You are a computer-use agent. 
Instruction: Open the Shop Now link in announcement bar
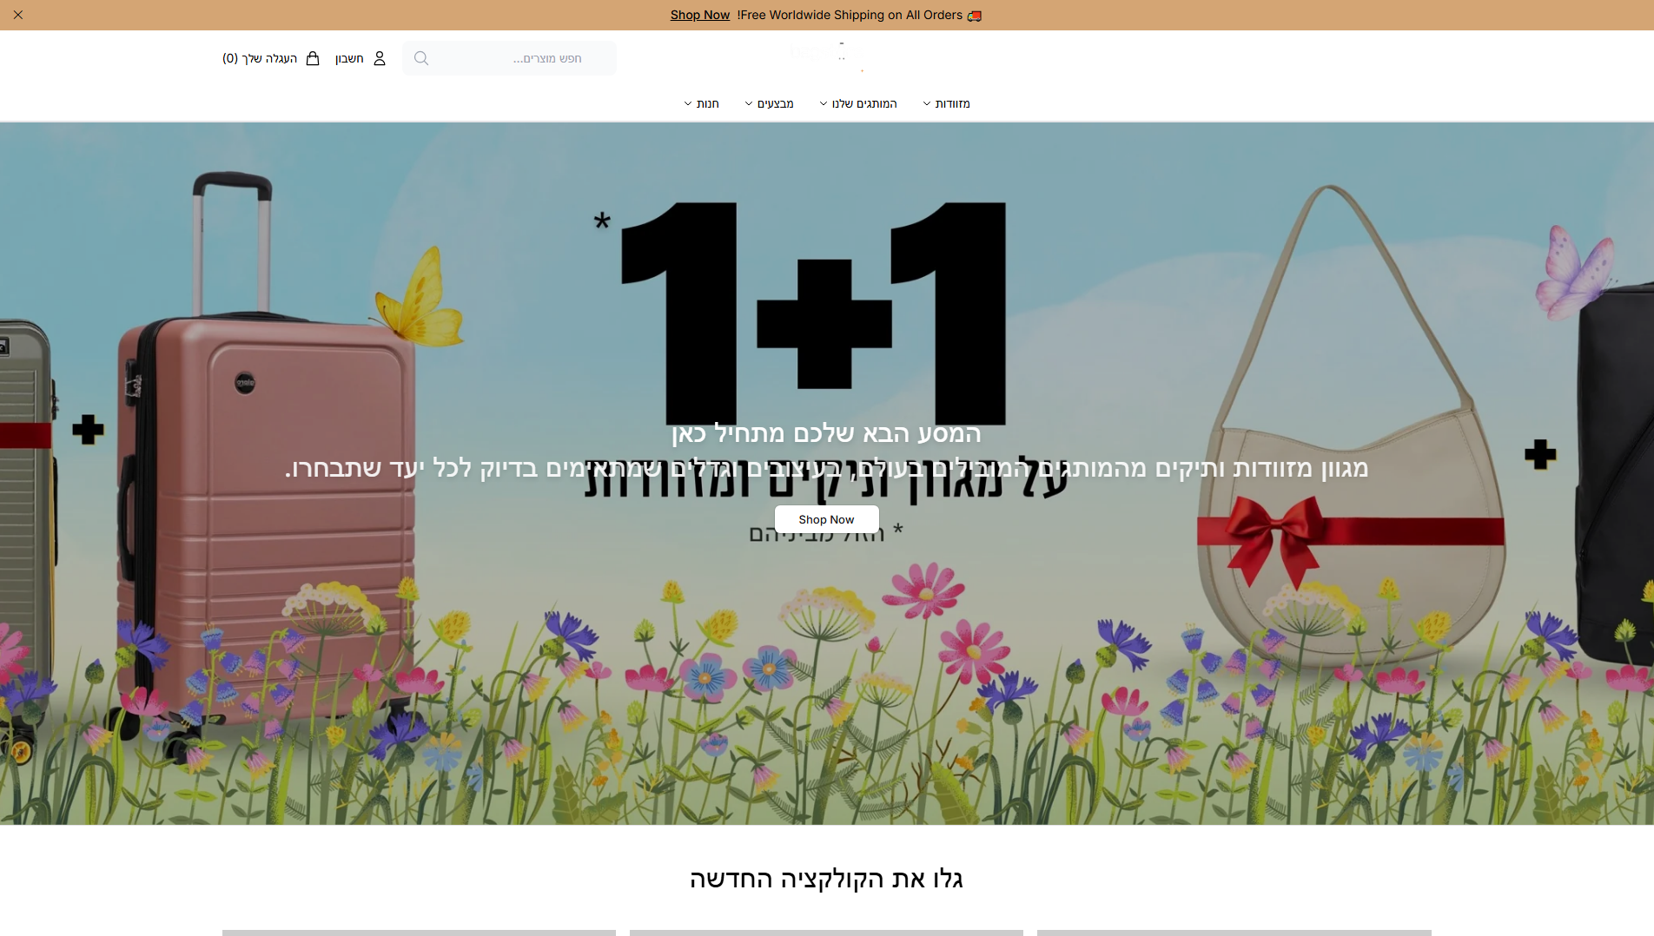point(699,15)
